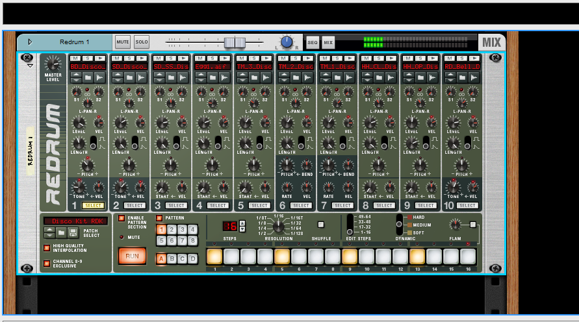Click the E991.aif sample name display
This screenshot has height=322, width=579.
212,67
